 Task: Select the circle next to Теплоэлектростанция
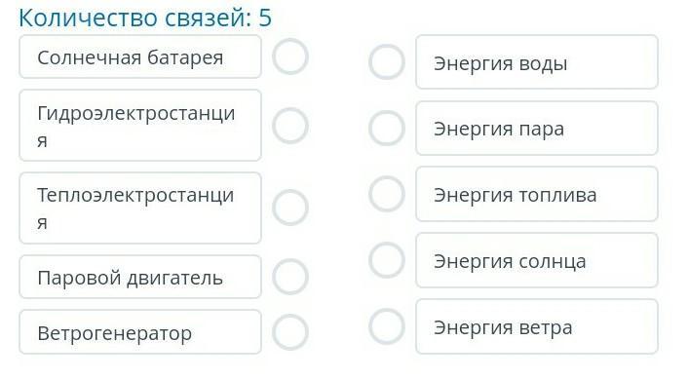coord(290,208)
